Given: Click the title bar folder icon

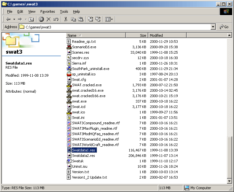Looking at the screenshot, I should 4,4.
